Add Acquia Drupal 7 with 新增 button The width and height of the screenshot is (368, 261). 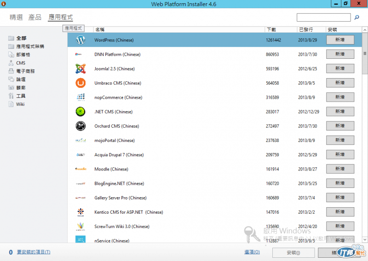coord(340,154)
